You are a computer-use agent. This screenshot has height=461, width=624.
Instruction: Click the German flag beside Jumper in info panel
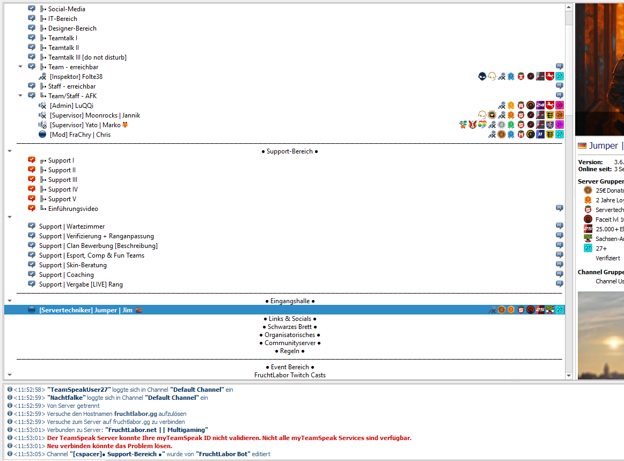click(582, 146)
